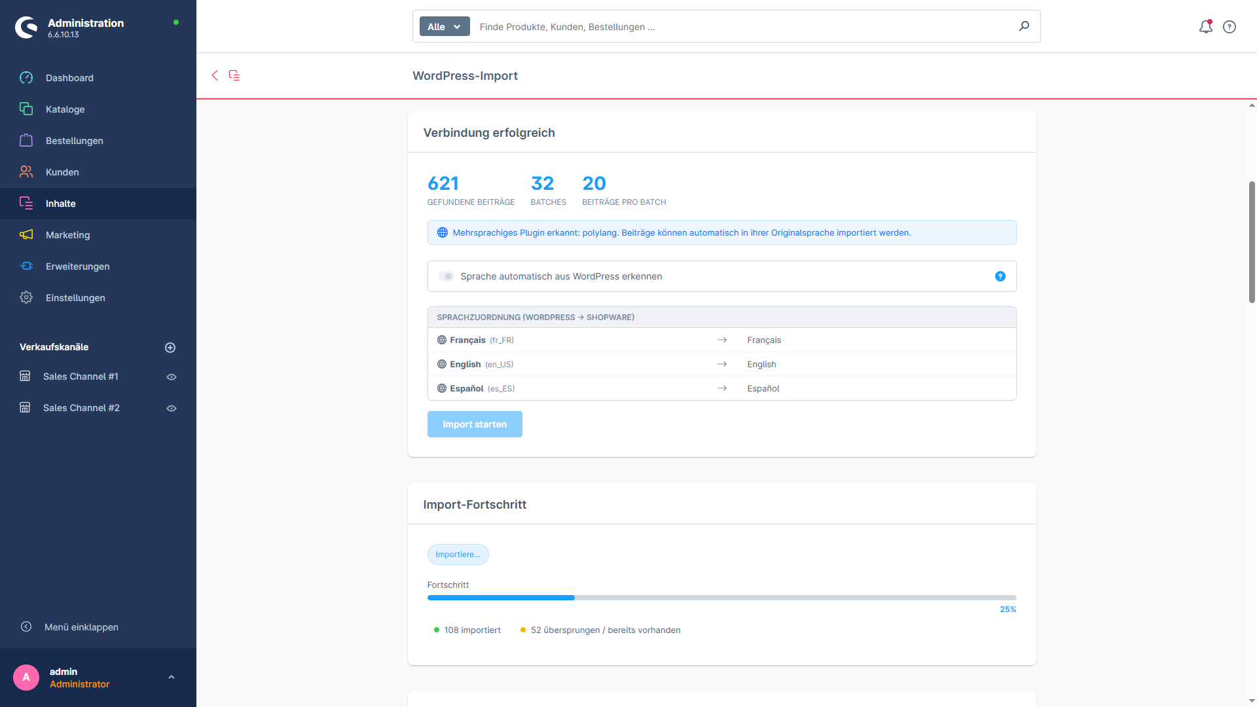Select the Français mapping target
1257x707 pixels.
coord(764,340)
